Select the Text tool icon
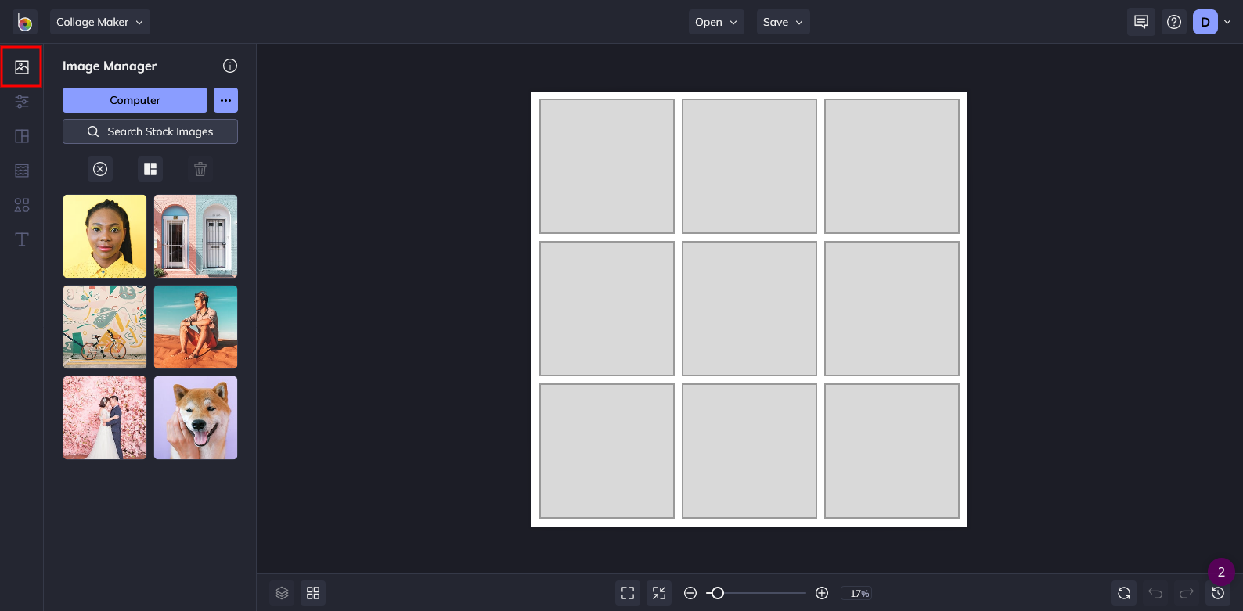 point(22,239)
